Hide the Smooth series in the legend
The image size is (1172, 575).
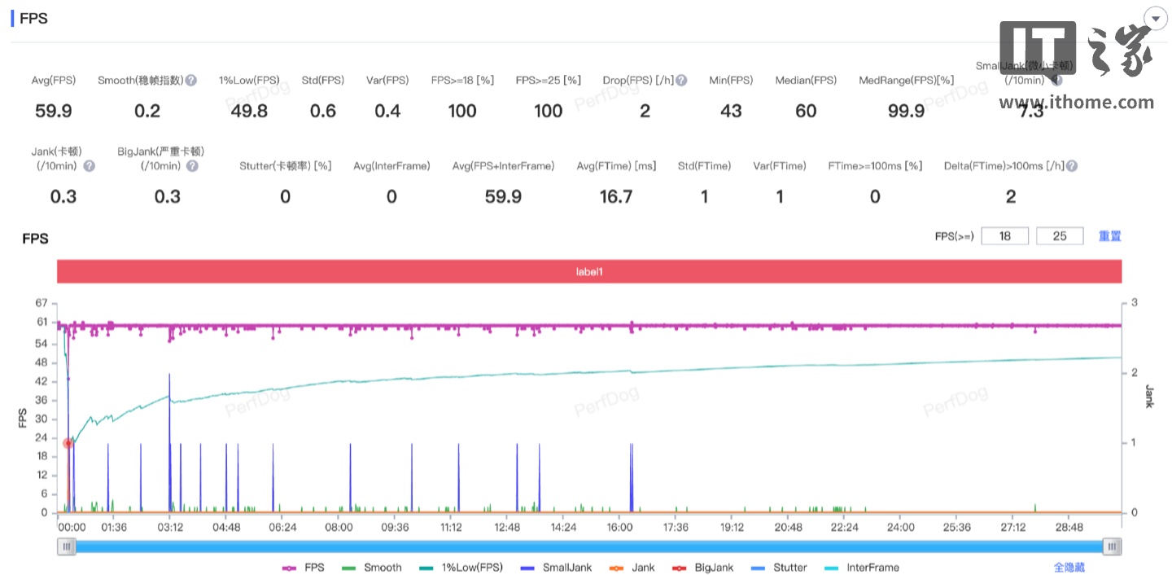point(373,568)
